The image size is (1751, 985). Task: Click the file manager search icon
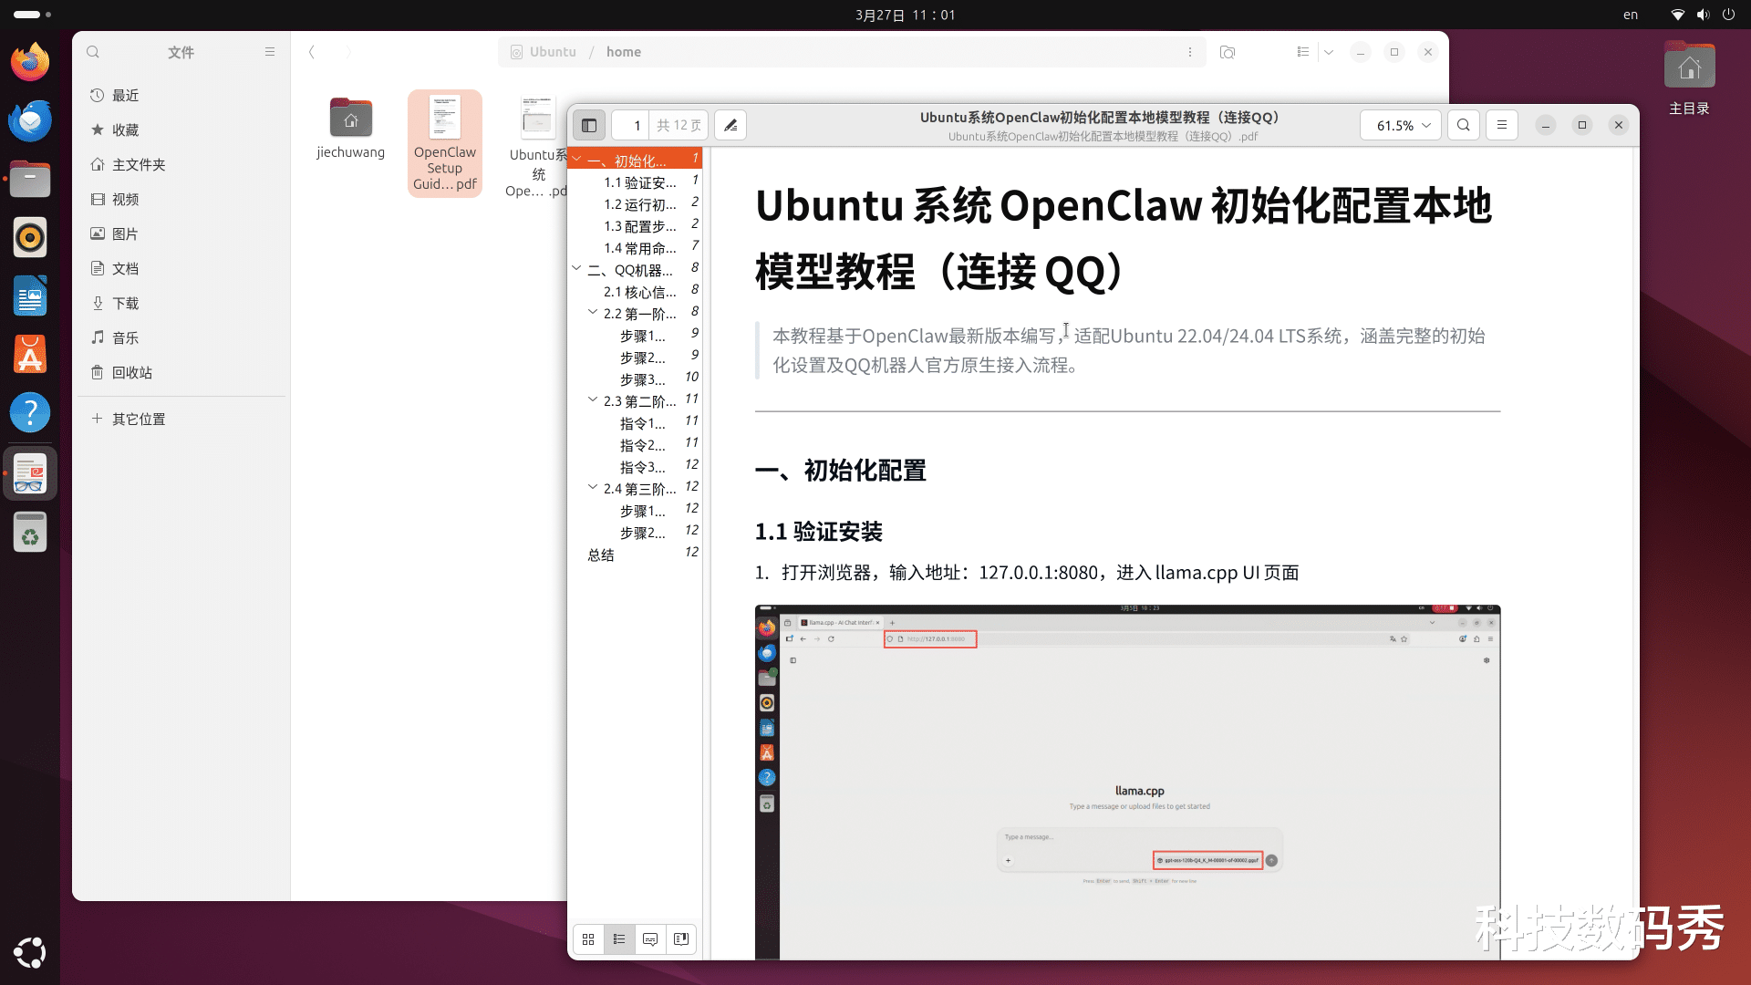tap(93, 52)
